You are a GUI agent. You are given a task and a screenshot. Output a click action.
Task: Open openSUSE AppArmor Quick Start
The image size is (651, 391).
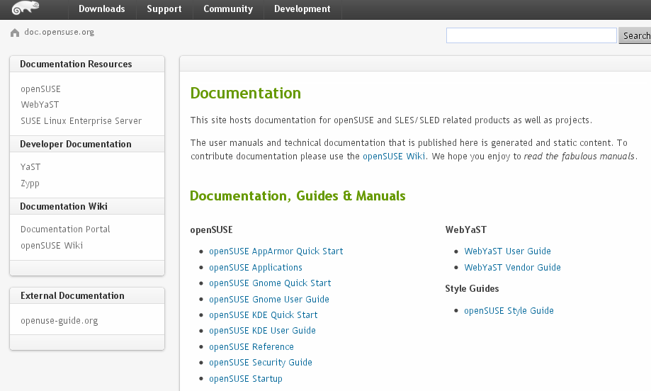click(276, 251)
